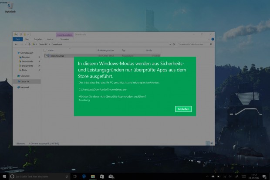
Task: Open the network tray icon
Action: 225,177
